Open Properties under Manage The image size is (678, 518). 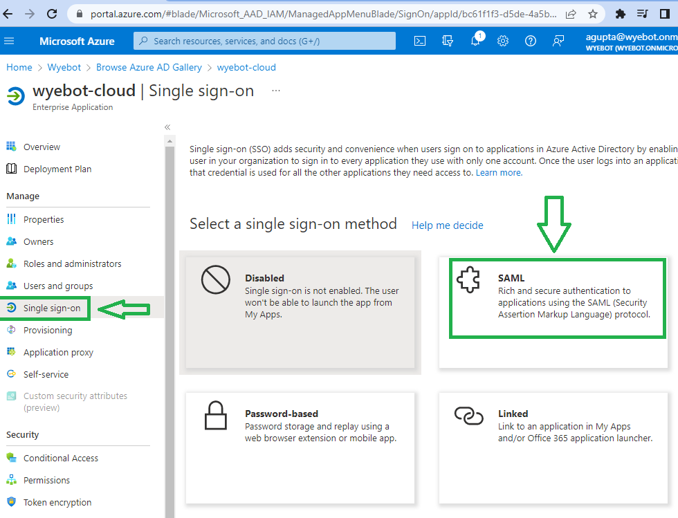tap(43, 220)
